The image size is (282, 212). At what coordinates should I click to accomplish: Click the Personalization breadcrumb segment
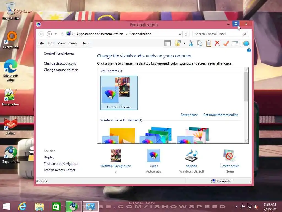tap(140, 34)
